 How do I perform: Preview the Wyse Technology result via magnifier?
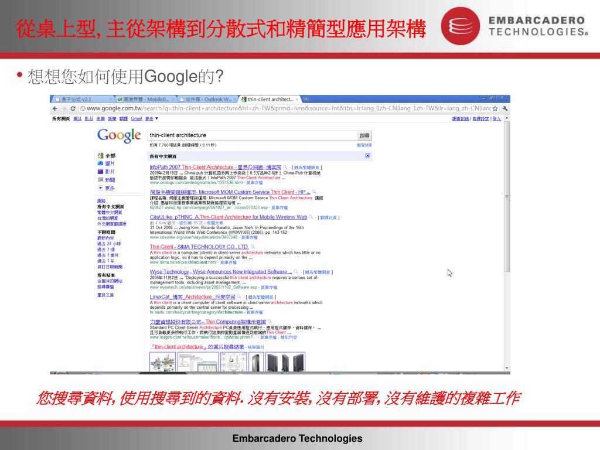coord(296,272)
